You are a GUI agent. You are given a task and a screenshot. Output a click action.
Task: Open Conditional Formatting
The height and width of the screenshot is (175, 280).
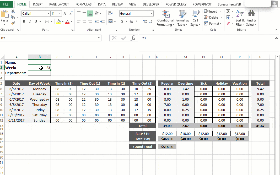pyautogui.click(x=165, y=18)
